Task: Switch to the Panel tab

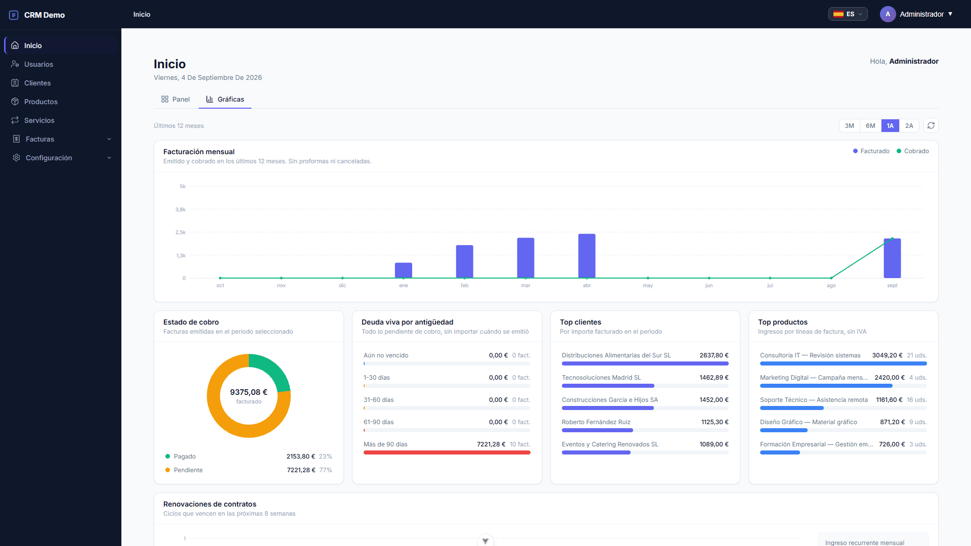Action: pyautogui.click(x=175, y=99)
